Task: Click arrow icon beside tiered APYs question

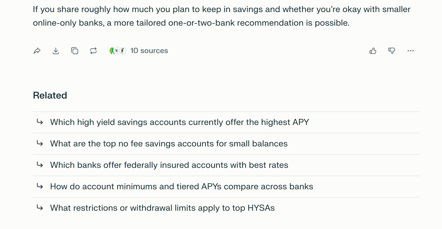Action: click(40, 187)
